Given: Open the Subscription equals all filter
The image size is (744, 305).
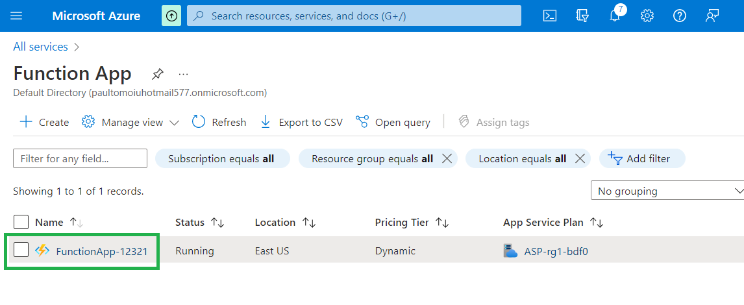Looking at the screenshot, I should pos(221,158).
